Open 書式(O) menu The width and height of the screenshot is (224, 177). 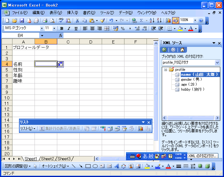(x=89, y=13)
